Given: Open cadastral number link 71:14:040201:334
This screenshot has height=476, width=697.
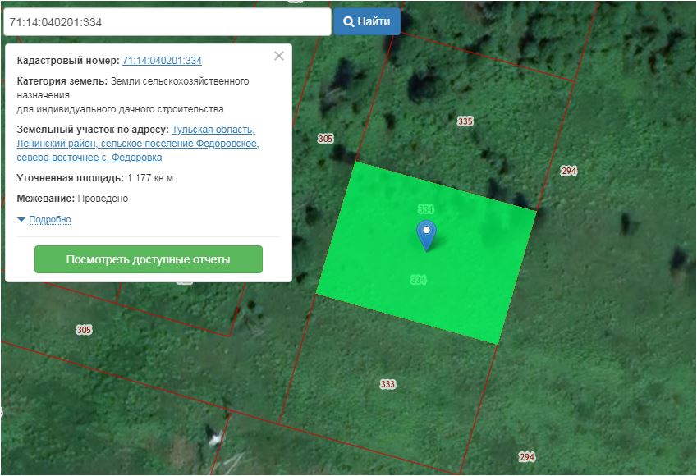Looking at the screenshot, I should tap(162, 61).
